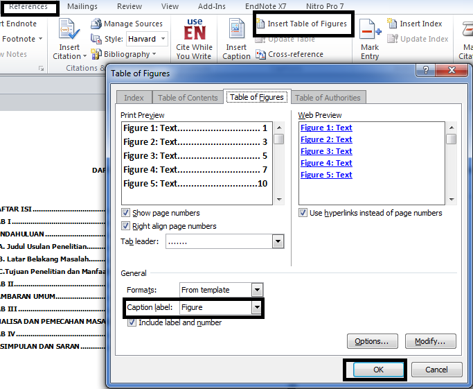Click 'A. Judul Usulan Penelitian' in the document

(x=44, y=247)
